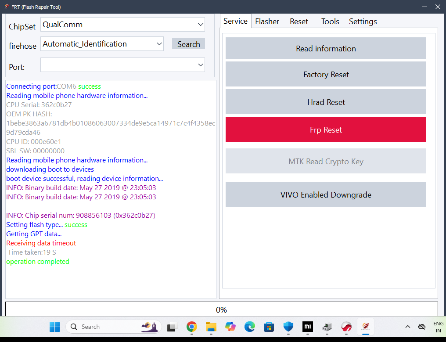
Task: Open the red swirl app on the taskbar
Action: 346,327
